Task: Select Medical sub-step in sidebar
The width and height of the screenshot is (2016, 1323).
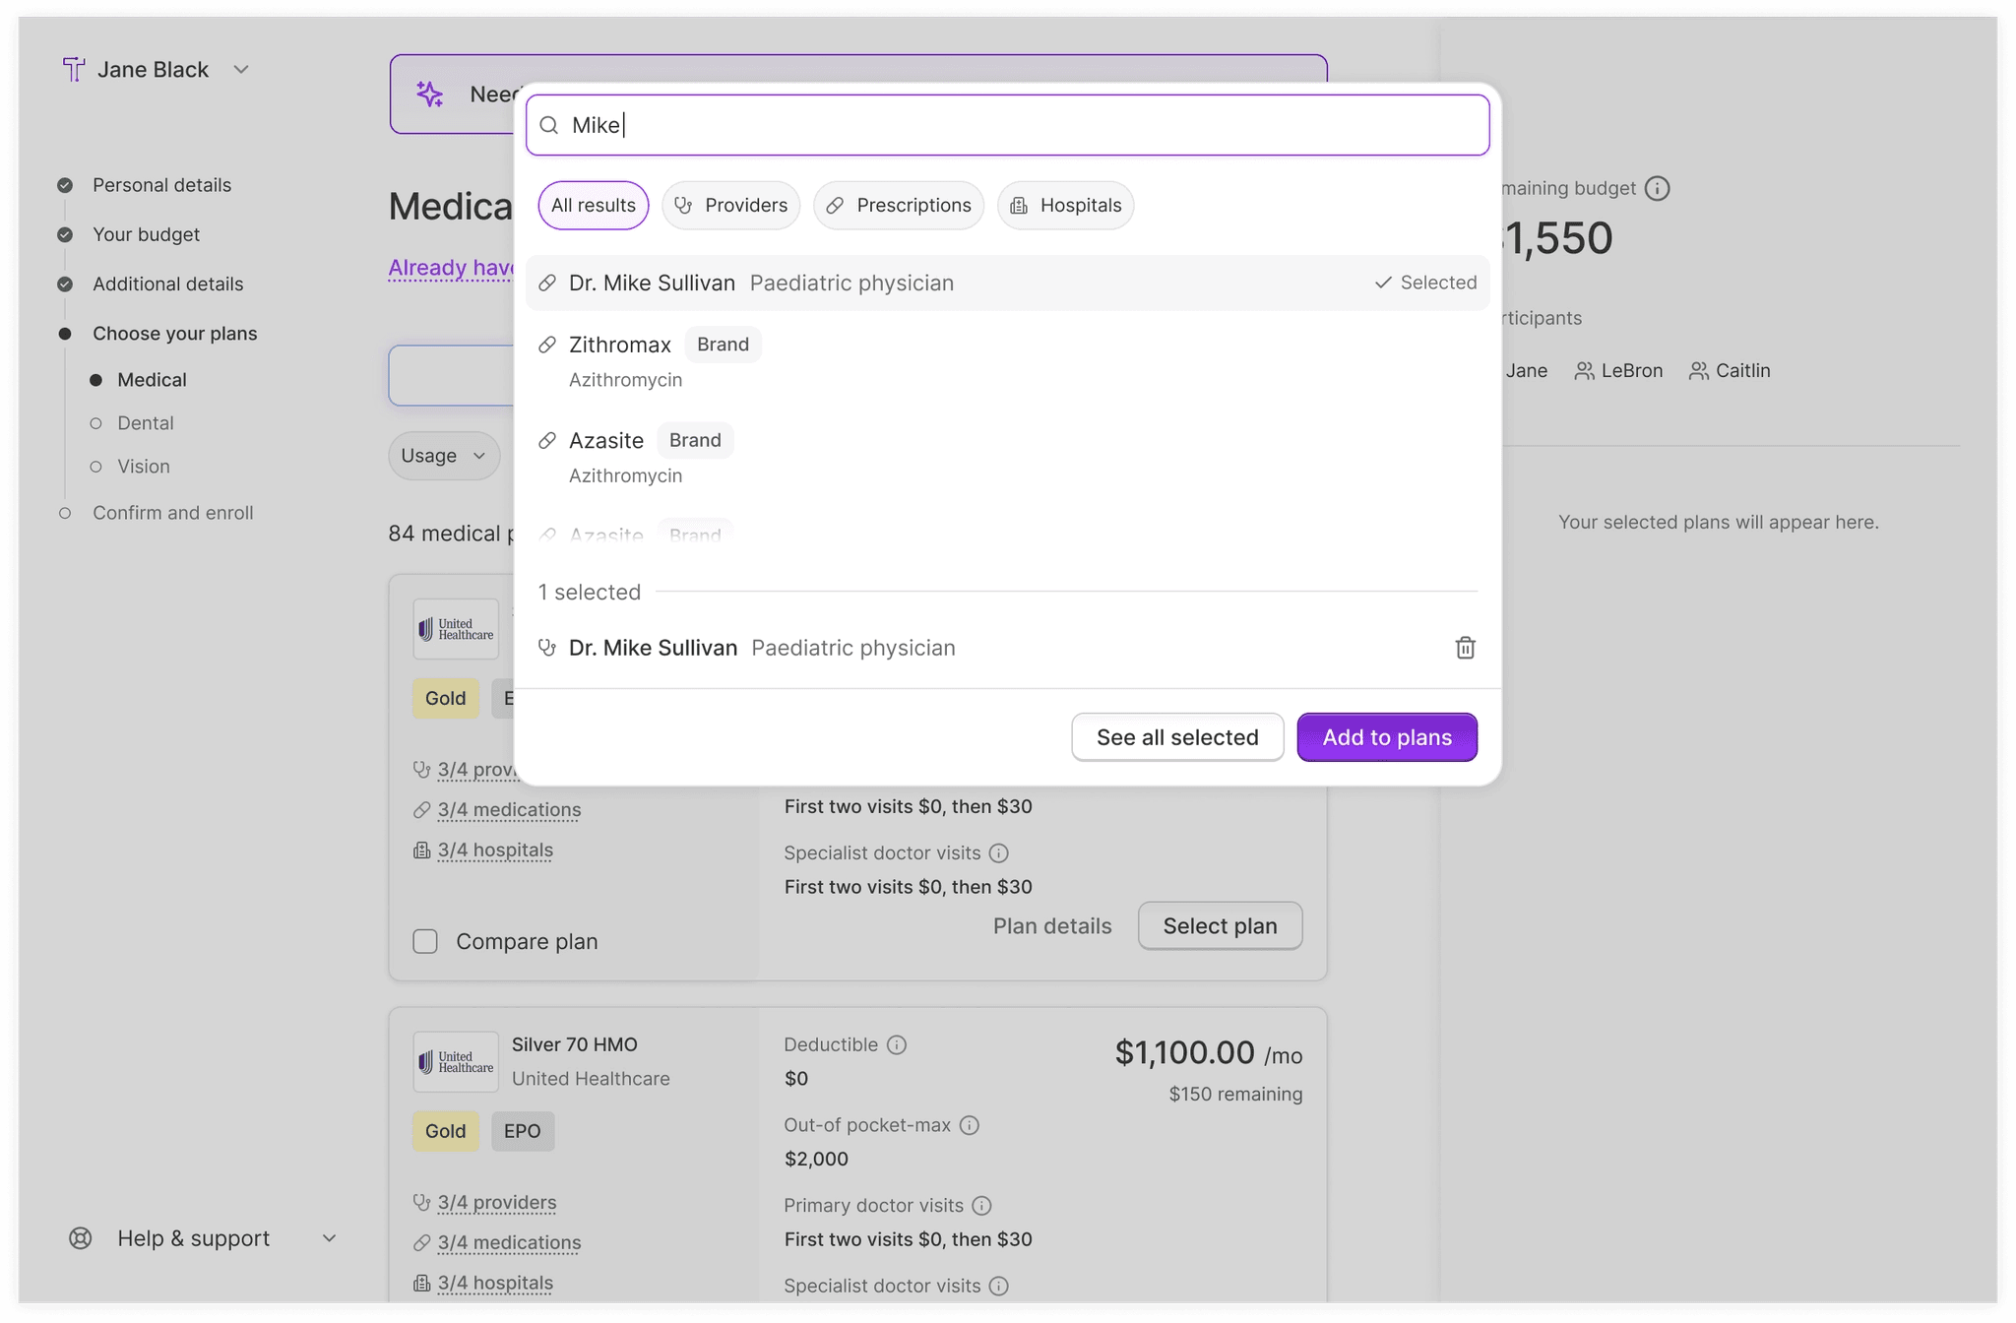Action: click(x=152, y=380)
